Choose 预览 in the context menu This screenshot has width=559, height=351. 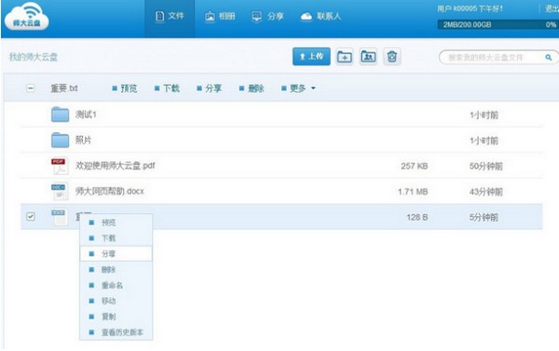pos(116,223)
